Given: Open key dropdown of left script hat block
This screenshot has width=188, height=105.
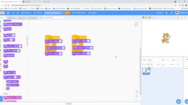Looking at the screenshot, I should tap(50, 38).
